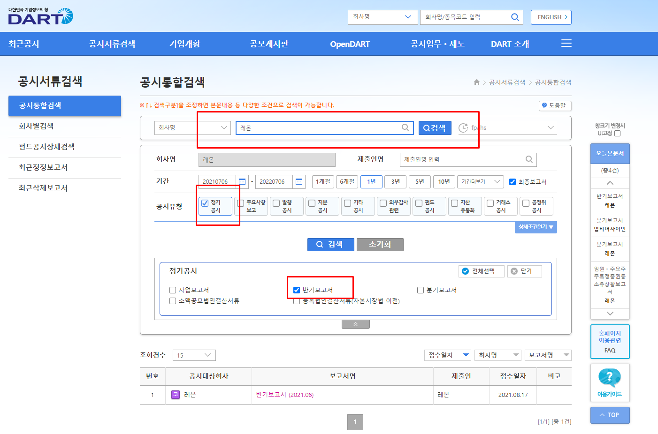Check the 사업보고서 checkbox
658x434 pixels.
[173, 290]
